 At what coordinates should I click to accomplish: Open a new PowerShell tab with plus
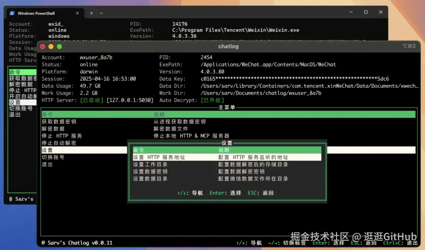91,13
